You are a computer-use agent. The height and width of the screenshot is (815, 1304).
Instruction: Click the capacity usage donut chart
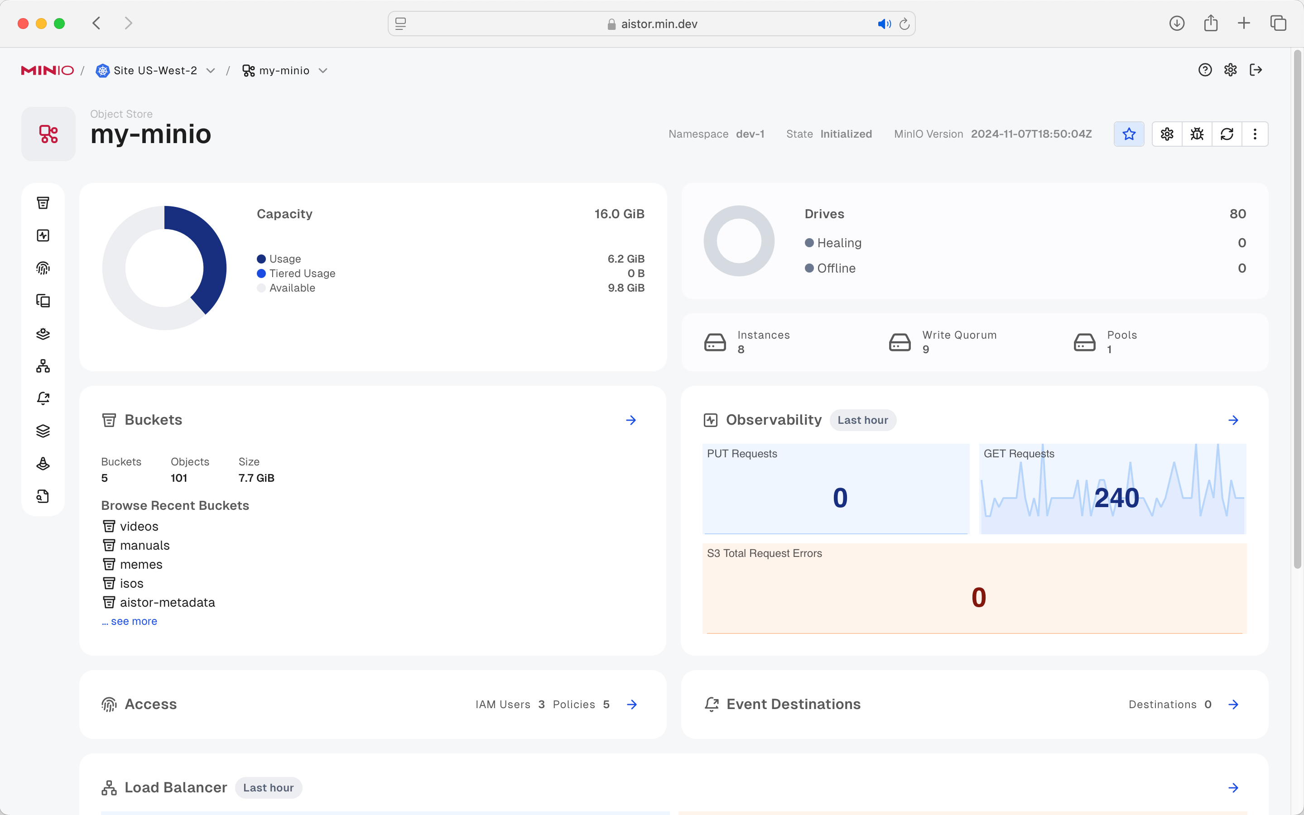pyautogui.click(x=164, y=268)
